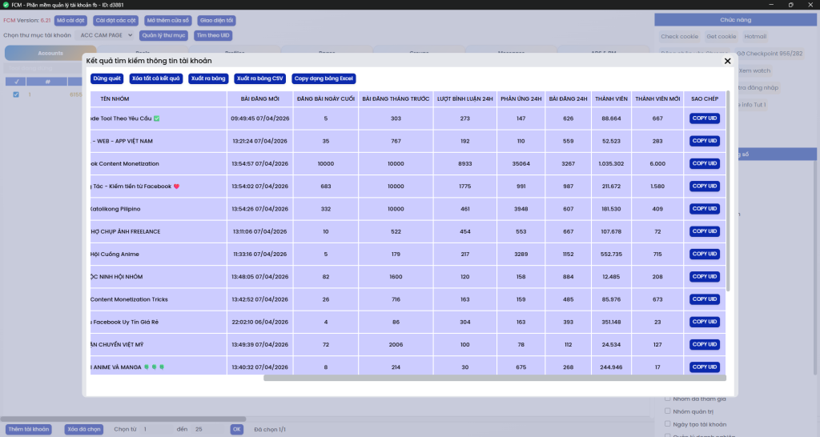Viewport: 820px width, 437px height.
Task: Click the 'Dừng quét' button
Action: point(107,78)
